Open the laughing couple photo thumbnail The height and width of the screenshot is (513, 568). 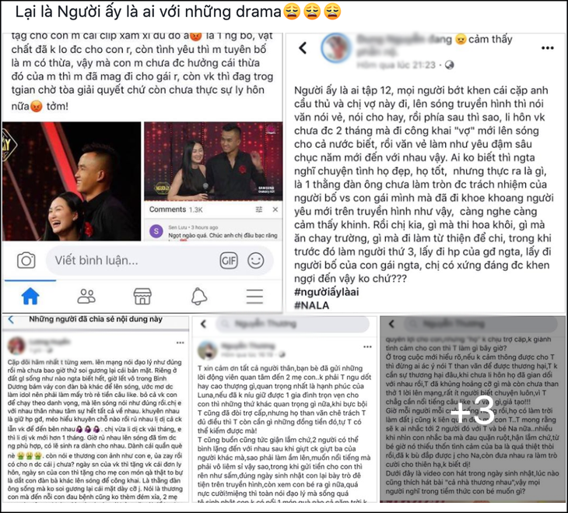click(x=72, y=181)
